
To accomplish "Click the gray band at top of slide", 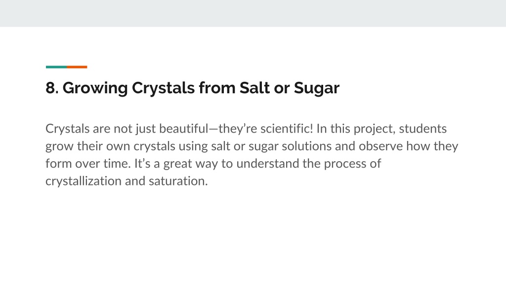I will pyautogui.click(x=253, y=13).
